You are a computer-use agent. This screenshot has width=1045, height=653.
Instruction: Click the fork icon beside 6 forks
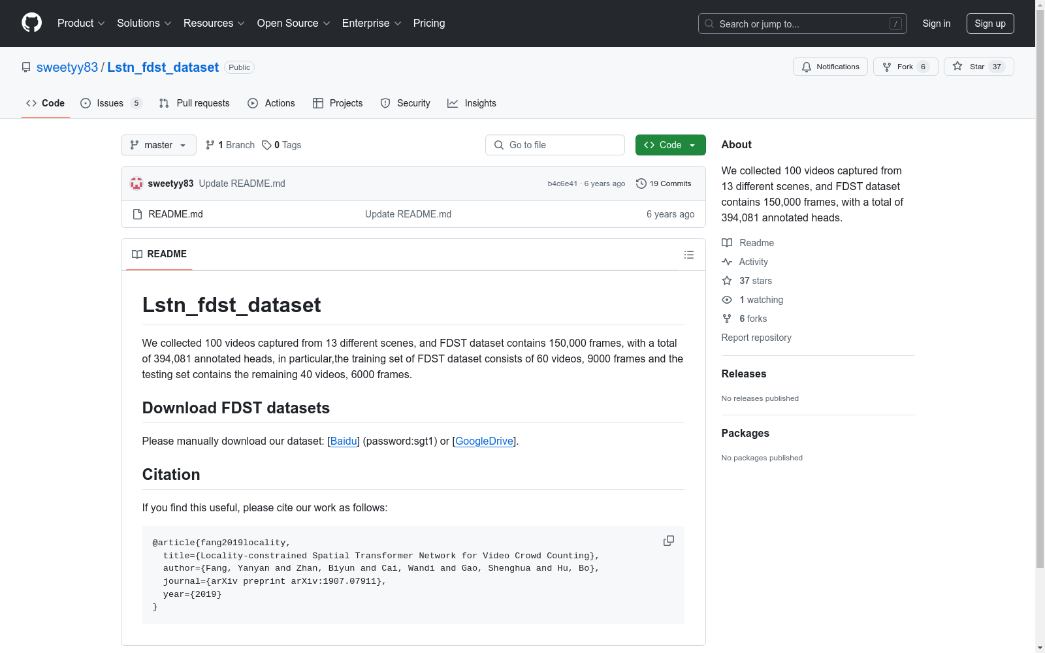pos(727,319)
